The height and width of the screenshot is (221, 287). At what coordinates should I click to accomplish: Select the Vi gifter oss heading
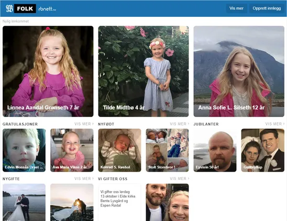pos(113,179)
